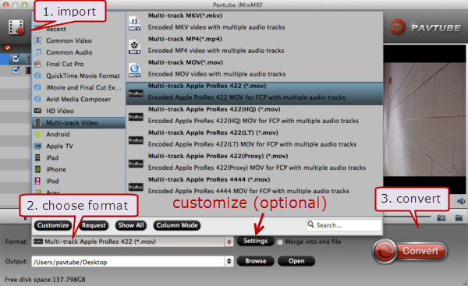Click the ProRes 4444 format icon
This screenshot has width=468, height=286.
click(x=136, y=187)
